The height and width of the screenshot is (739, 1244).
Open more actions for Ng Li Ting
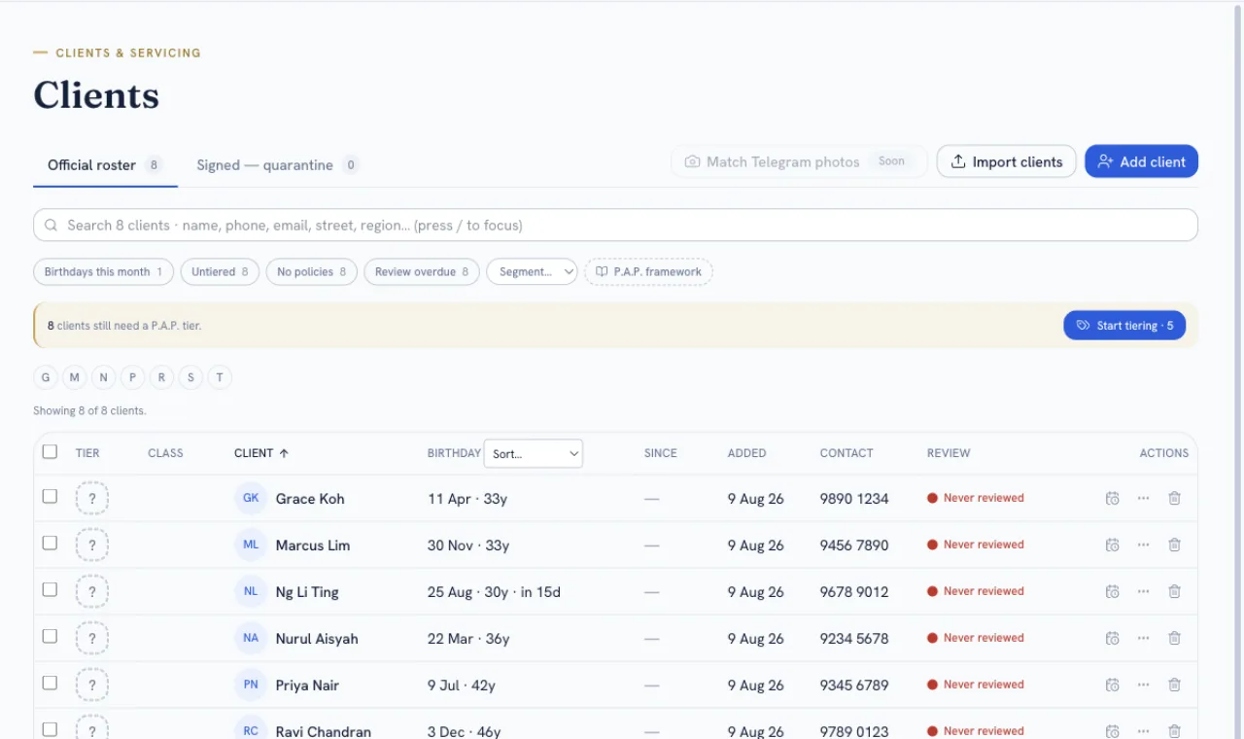1143,592
